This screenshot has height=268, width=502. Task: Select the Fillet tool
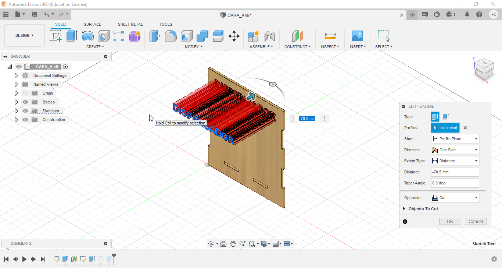click(x=171, y=36)
